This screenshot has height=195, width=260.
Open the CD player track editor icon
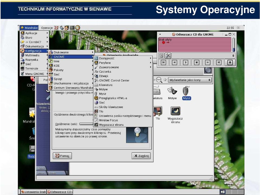point(161,56)
